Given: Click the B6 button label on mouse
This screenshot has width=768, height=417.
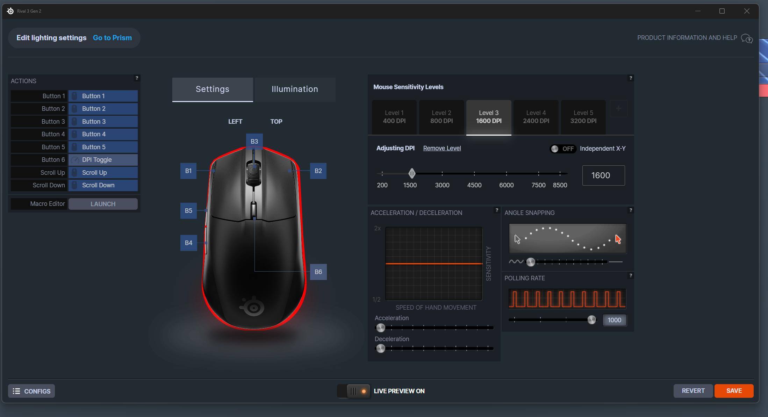Looking at the screenshot, I should tap(318, 272).
